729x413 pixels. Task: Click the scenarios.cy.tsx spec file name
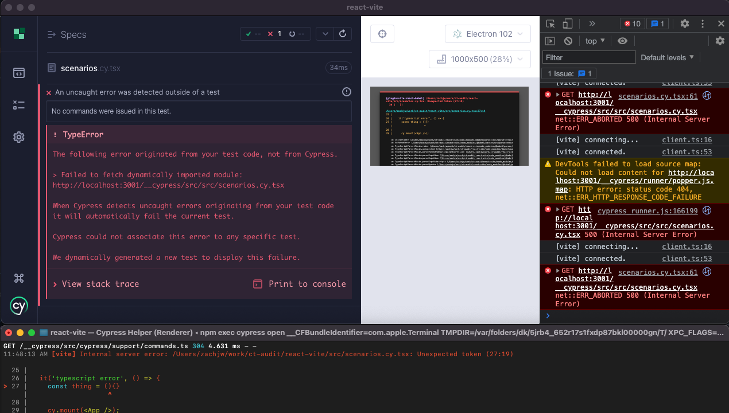click(x=91, y=68)
